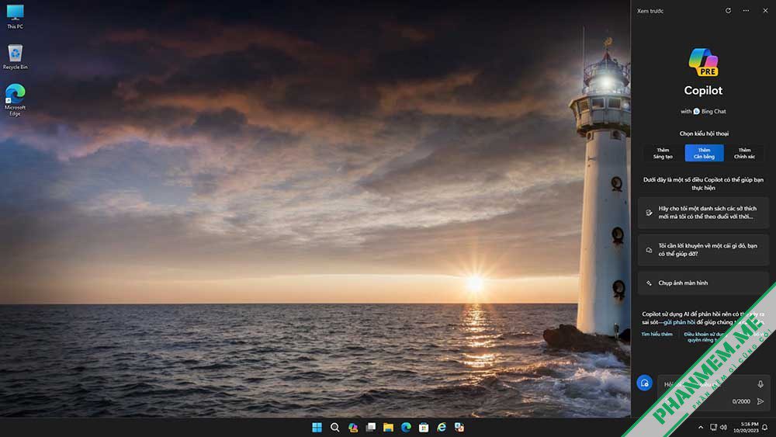
Task: Choose the 'Tôi cần lời khuyên' suggestion
Action: tap(703, 250)
